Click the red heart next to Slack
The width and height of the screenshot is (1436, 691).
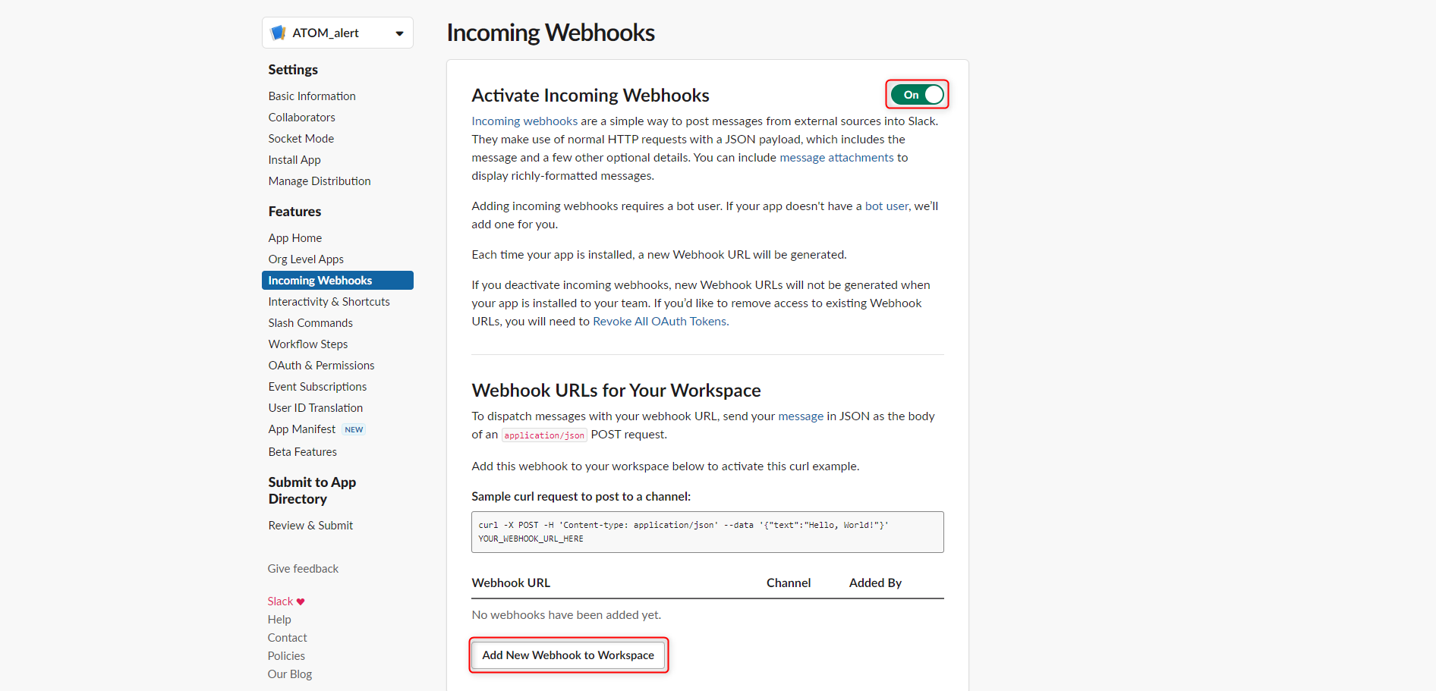(x=301, y=601)
